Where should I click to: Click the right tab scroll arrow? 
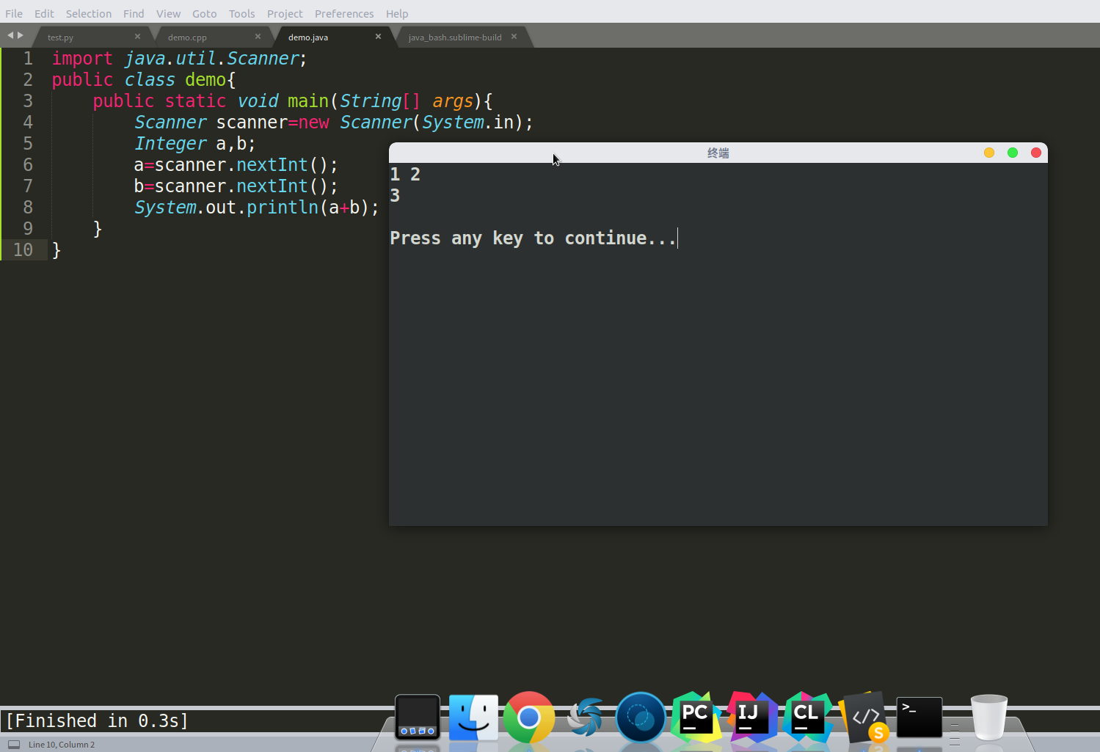click(21, 35)
